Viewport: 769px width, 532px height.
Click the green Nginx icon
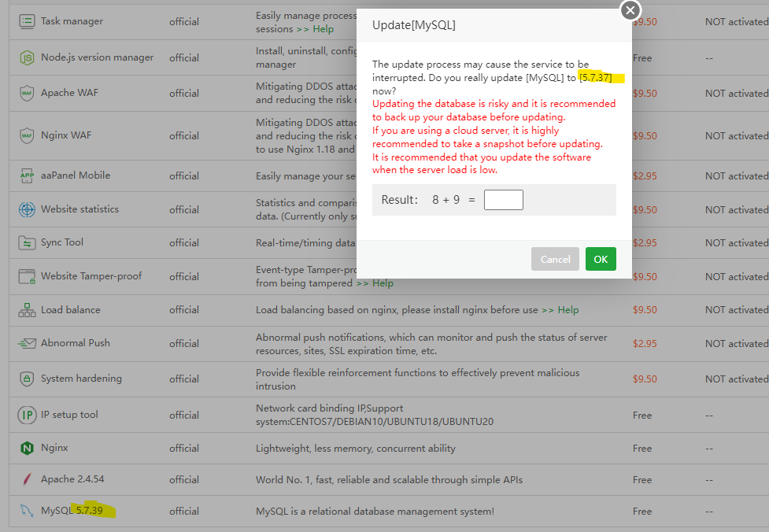pyautogui.click(x=25, y=448)
